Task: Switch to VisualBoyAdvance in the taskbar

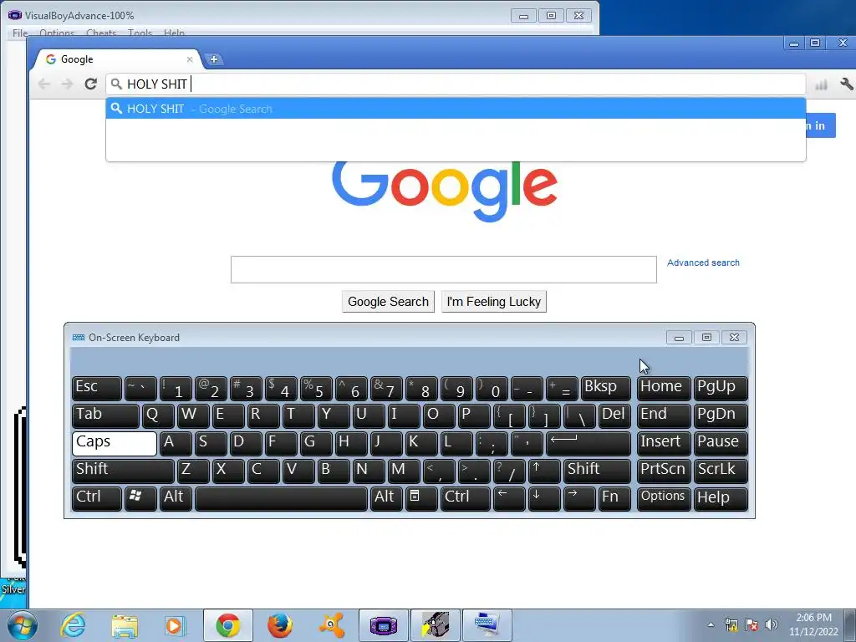Action: pos(383,625)
